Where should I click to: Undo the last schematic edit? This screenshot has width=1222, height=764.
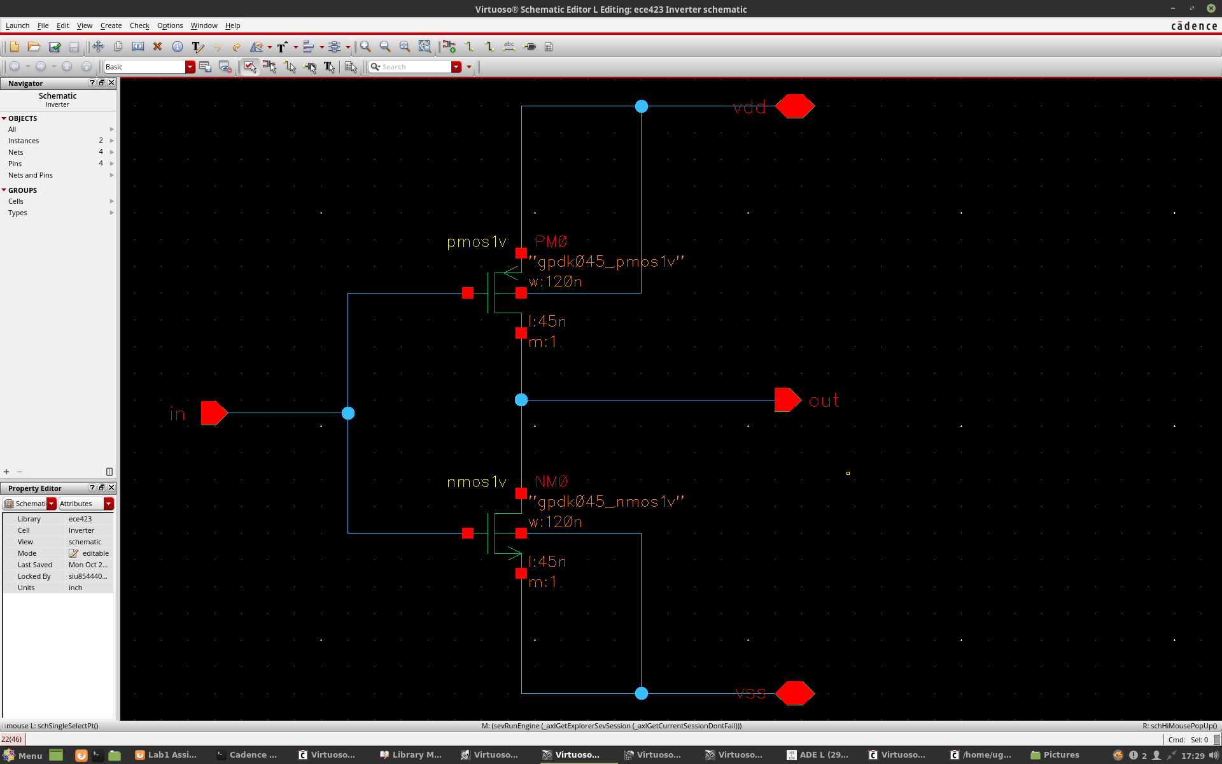pyautogui.click(x=216, y=46)
